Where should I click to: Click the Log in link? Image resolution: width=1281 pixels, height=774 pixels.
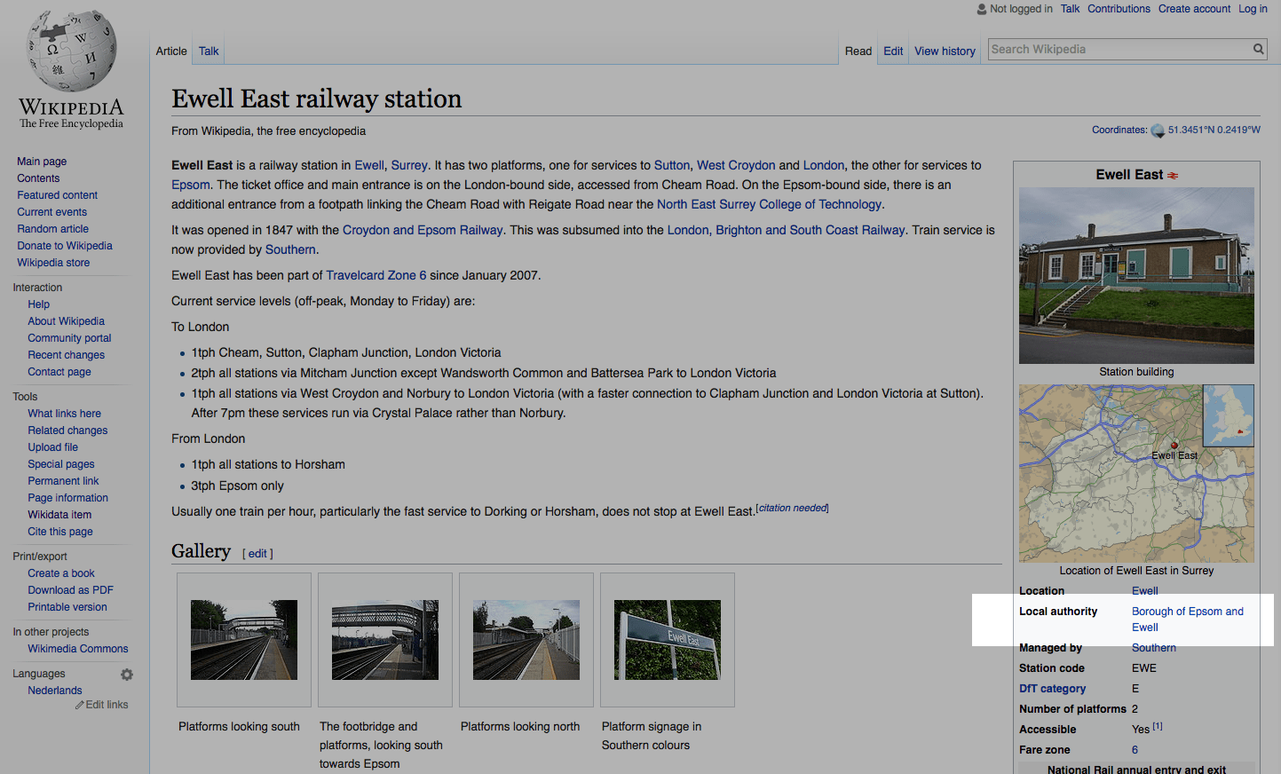1253,9
